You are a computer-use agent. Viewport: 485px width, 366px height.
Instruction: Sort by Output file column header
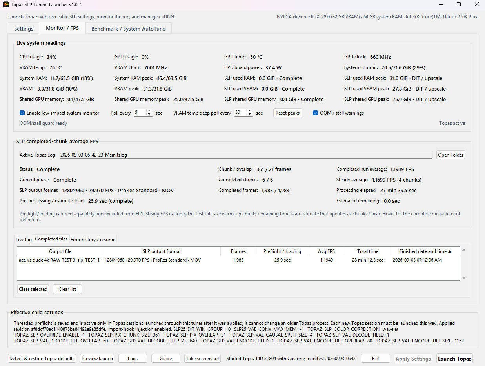coord(60,251)
